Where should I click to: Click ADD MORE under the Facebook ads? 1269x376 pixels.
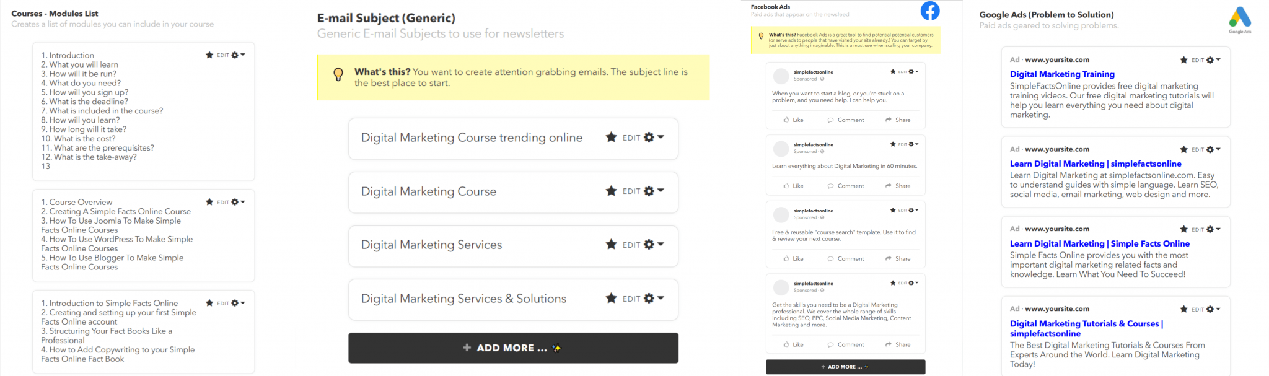pos(846,367)
